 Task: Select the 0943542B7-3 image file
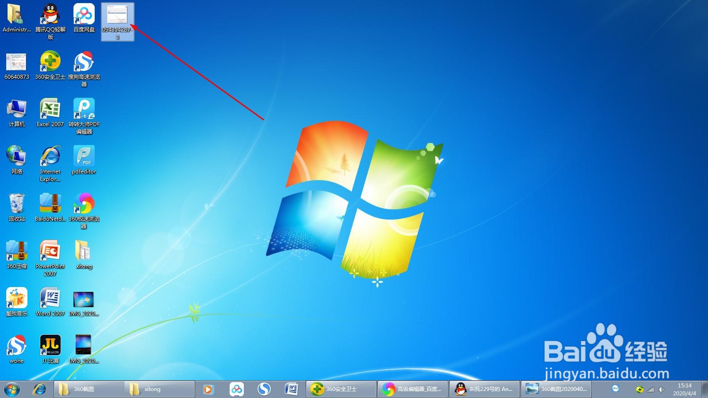point(118,22)
